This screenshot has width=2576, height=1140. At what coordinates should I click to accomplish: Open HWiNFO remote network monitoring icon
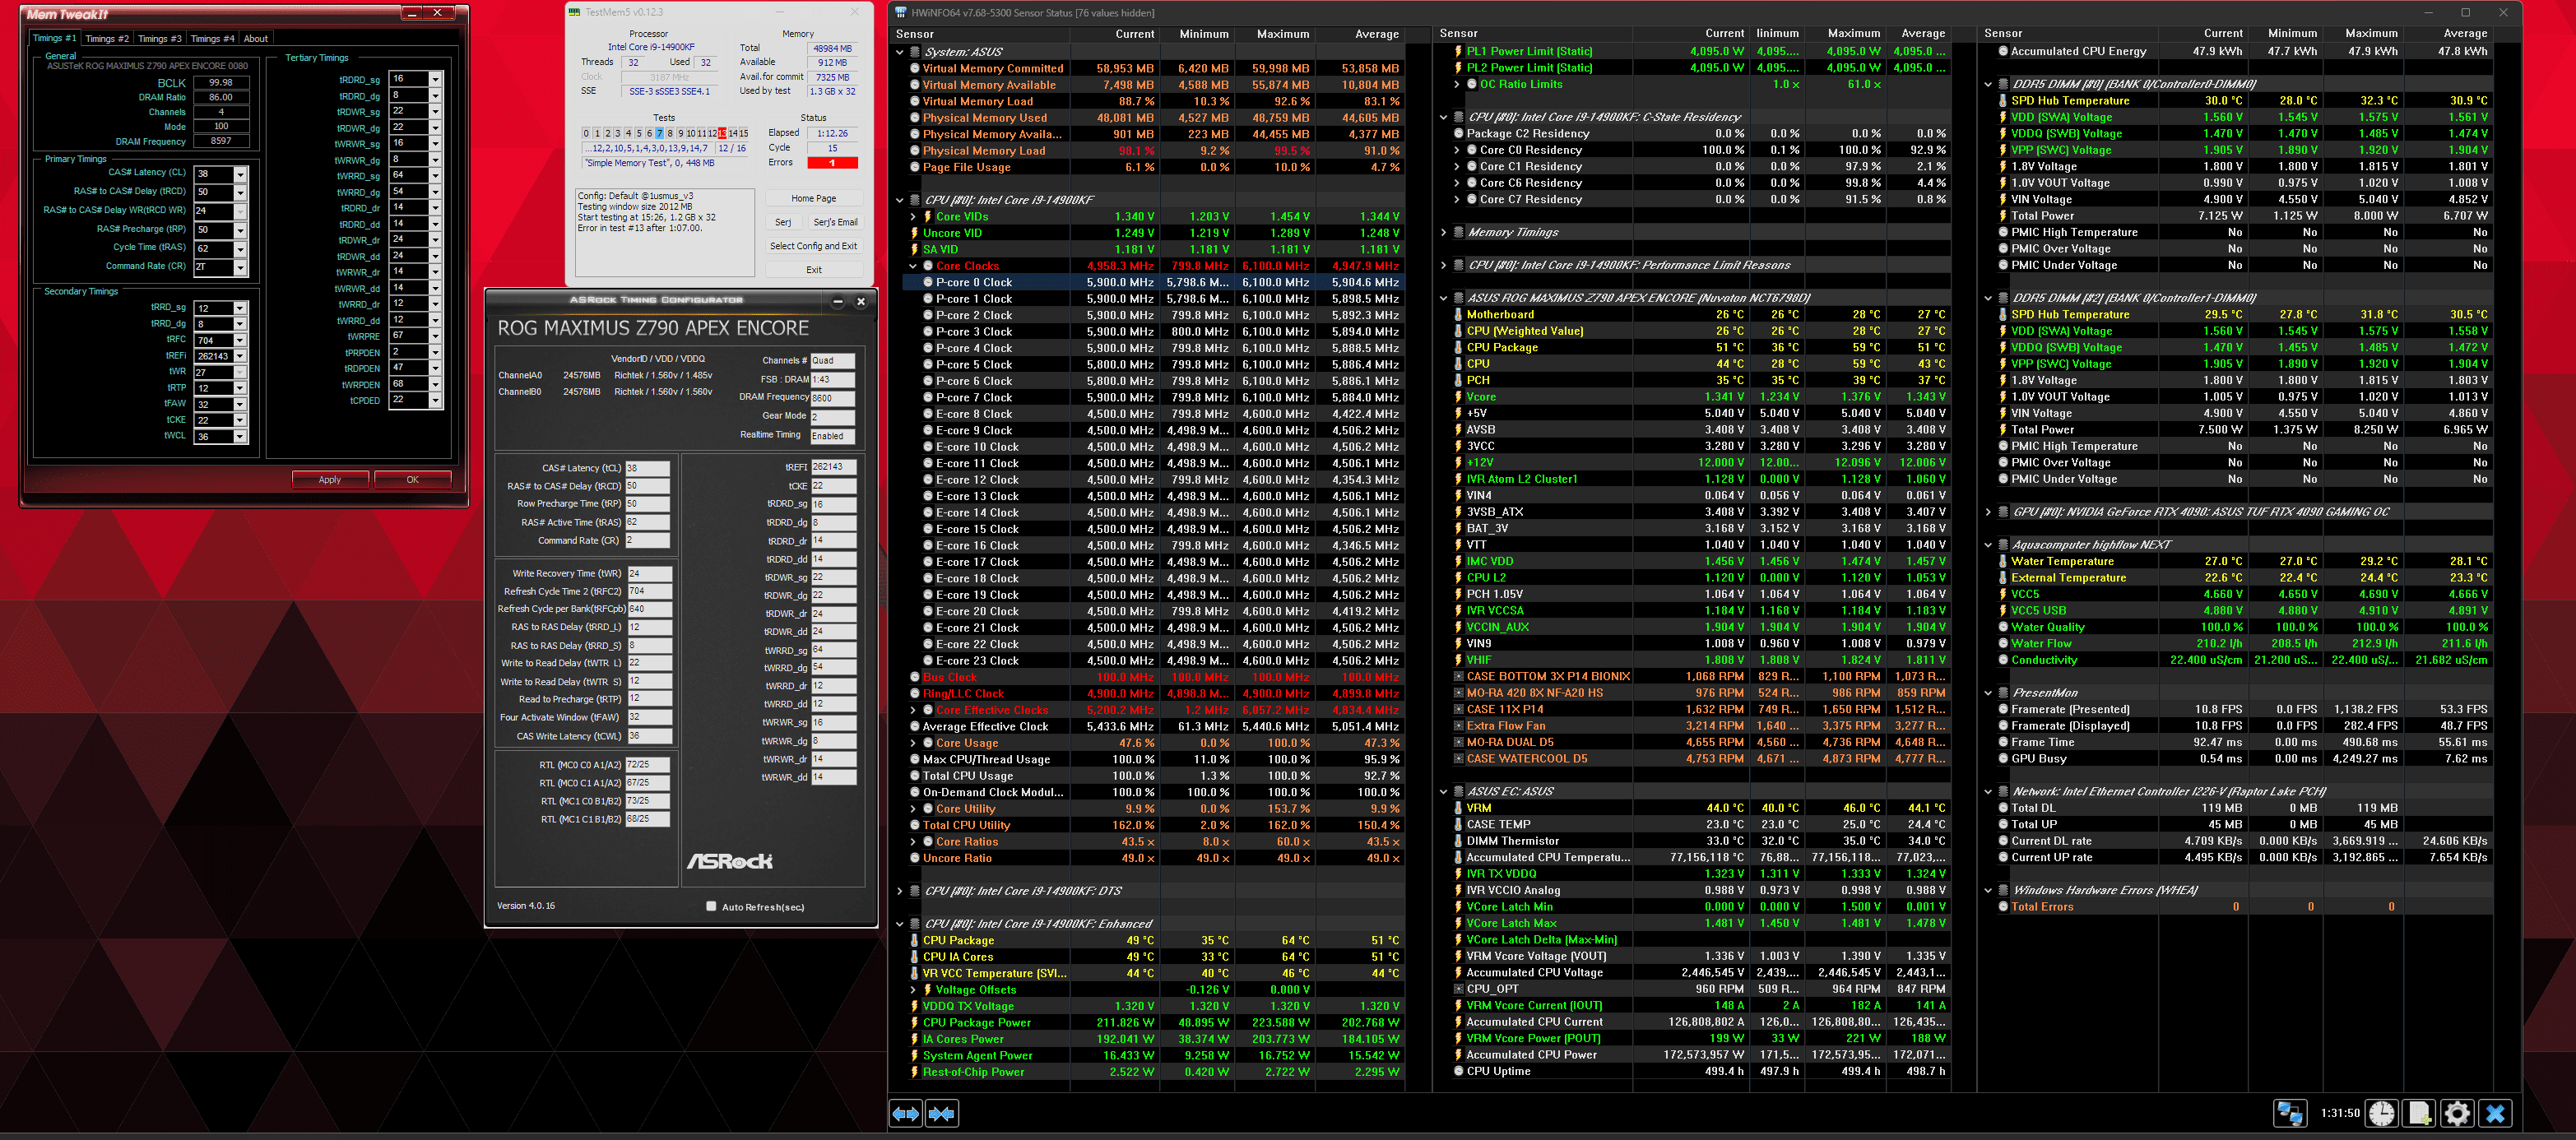(2290, 1113)
